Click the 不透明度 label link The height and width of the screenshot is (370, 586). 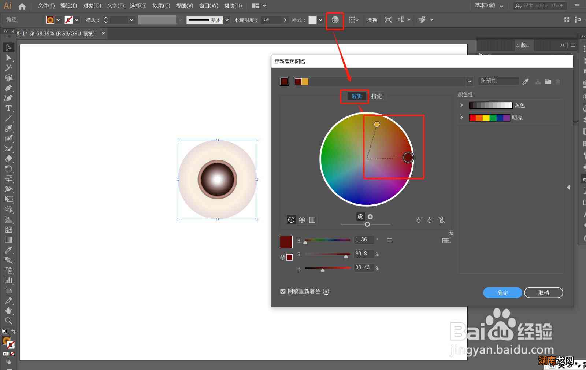tap(246, 20)
